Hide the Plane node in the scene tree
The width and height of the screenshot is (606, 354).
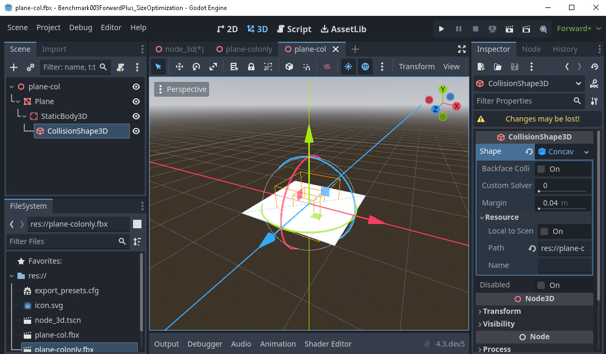136,101
